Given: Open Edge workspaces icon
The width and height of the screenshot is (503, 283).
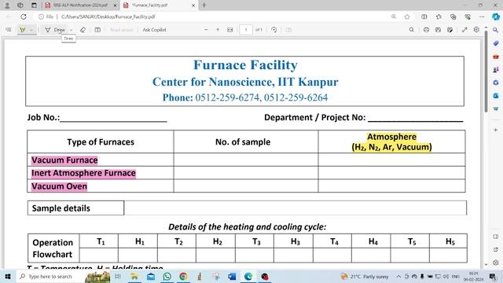Looking at the screenshot, I should (20, 6).
